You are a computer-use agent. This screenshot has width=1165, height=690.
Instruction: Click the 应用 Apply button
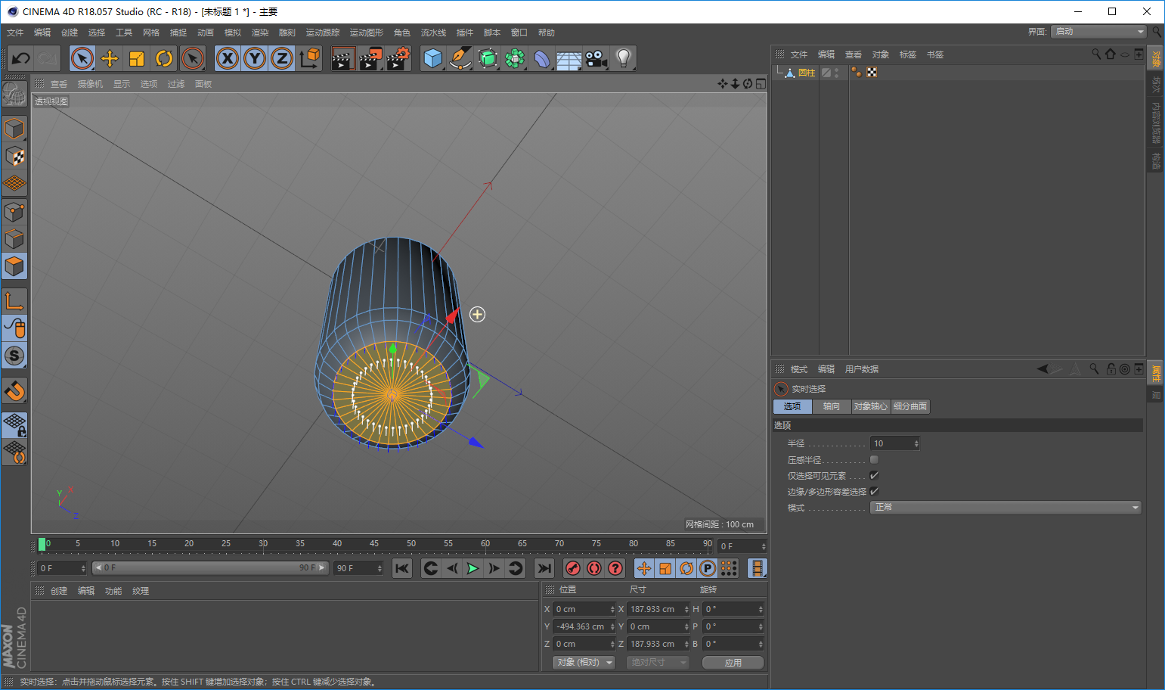pos(733,663)
